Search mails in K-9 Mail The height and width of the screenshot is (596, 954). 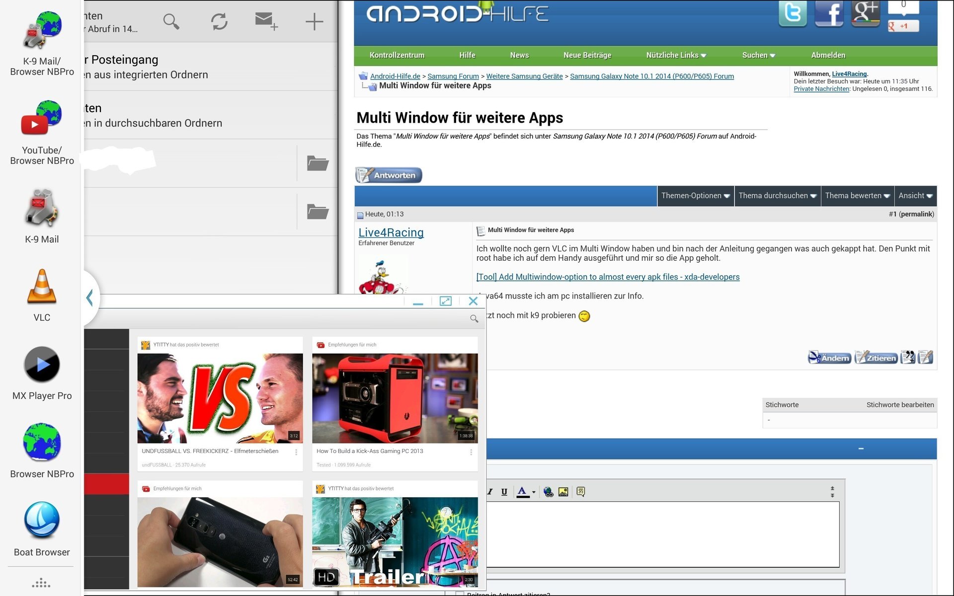[x=171, y=21]
